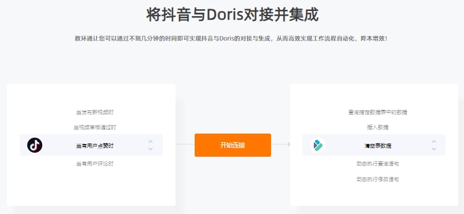Click the subtitle description text under heading

coord(231,39)
